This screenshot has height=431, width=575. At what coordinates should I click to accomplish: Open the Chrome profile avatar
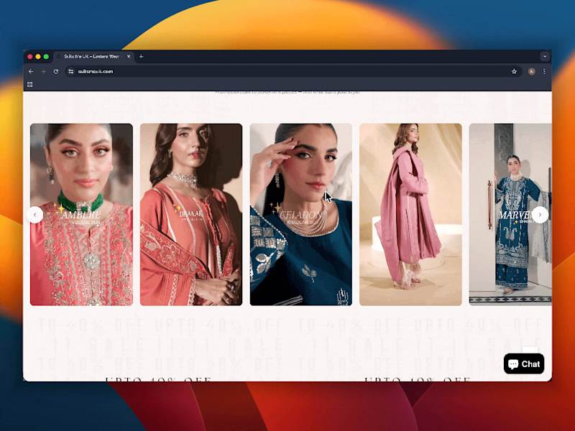532,72
